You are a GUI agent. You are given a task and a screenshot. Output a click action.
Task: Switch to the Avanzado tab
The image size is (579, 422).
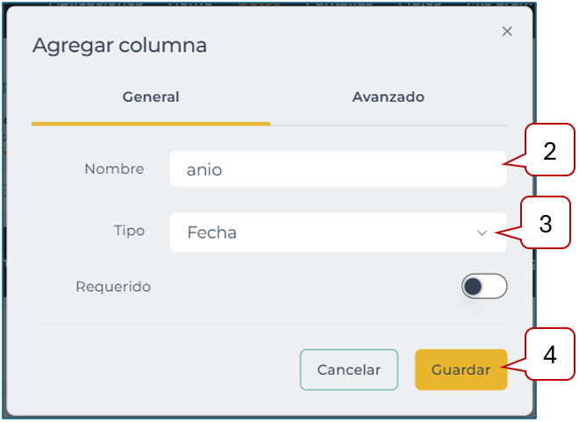pyautogui.click(x=388, y=97)
